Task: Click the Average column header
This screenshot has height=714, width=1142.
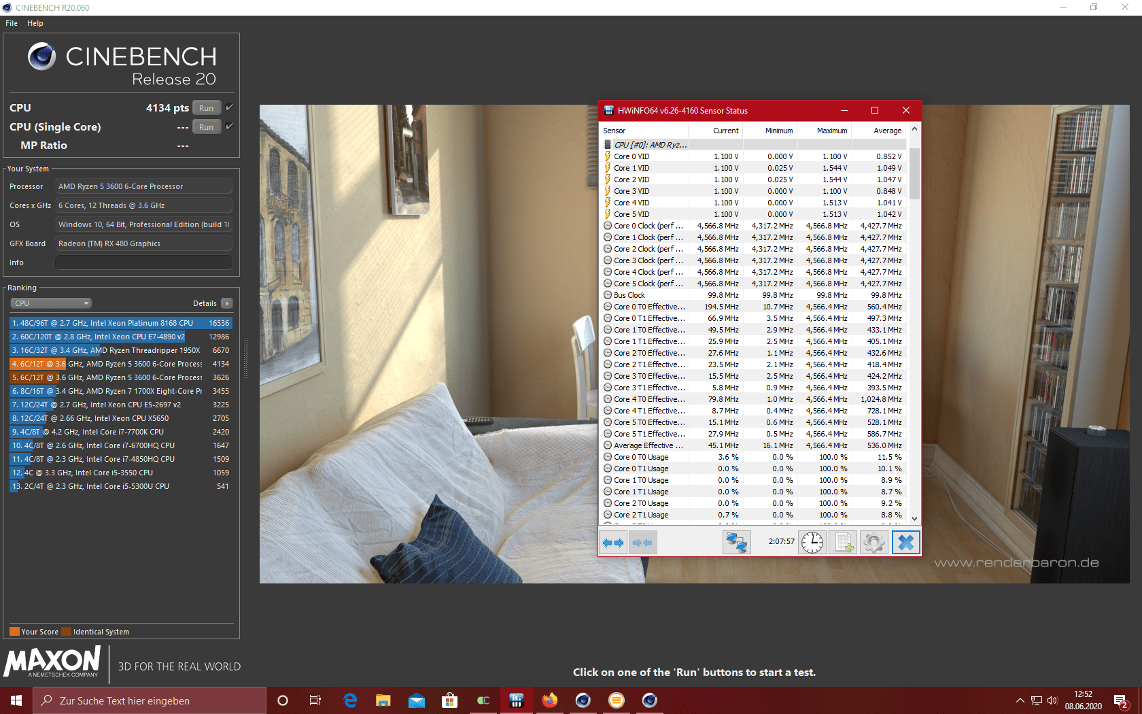Action: 879,131
